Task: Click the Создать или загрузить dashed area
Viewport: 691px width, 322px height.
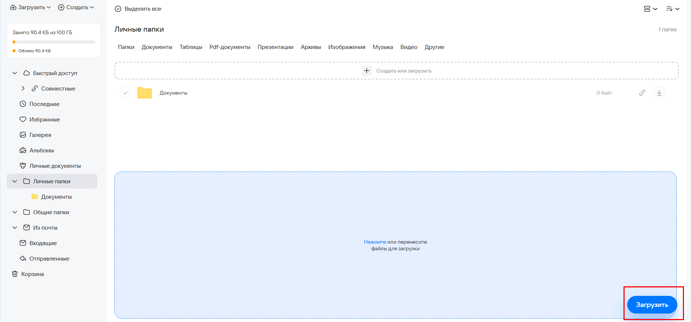Action: coord(396,71)
